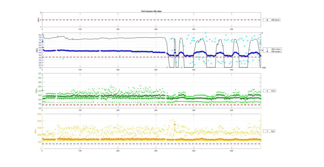Screen dimensions: 324x167
Task: Click the "1000" tick on VBD plot's right axis
Action: tap(264, 68)
